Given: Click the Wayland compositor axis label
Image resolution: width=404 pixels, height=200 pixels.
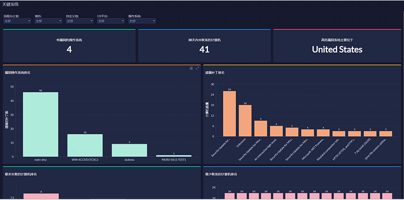Looking at the screenshot, I should [x=329, y=149].
